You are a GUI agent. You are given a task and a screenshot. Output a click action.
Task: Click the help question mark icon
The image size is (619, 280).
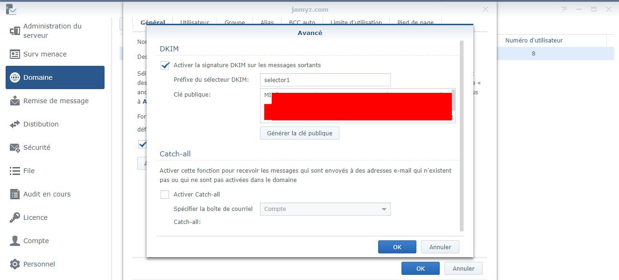pyautogui.click(x=564, y=9)
